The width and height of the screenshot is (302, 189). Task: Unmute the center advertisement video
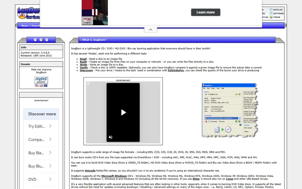111,137
